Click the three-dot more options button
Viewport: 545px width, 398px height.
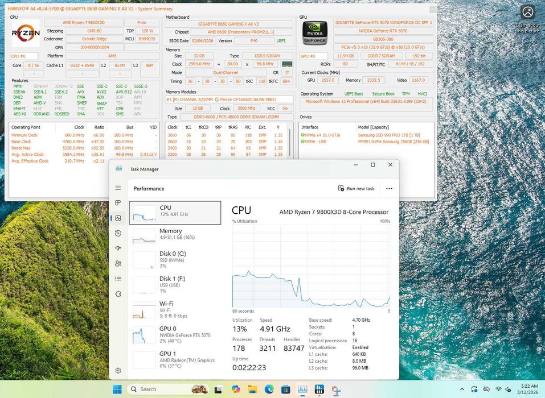[390, 188]
